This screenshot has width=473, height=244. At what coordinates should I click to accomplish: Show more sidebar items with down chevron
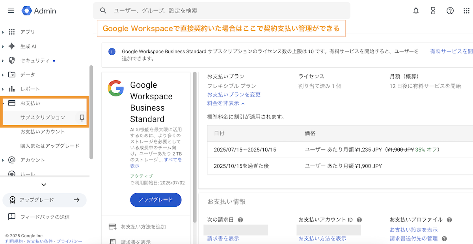pyautogui.click(x=44, y=185)
